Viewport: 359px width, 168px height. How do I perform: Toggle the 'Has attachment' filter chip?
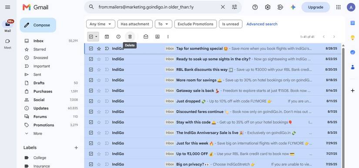click(135, 24)
